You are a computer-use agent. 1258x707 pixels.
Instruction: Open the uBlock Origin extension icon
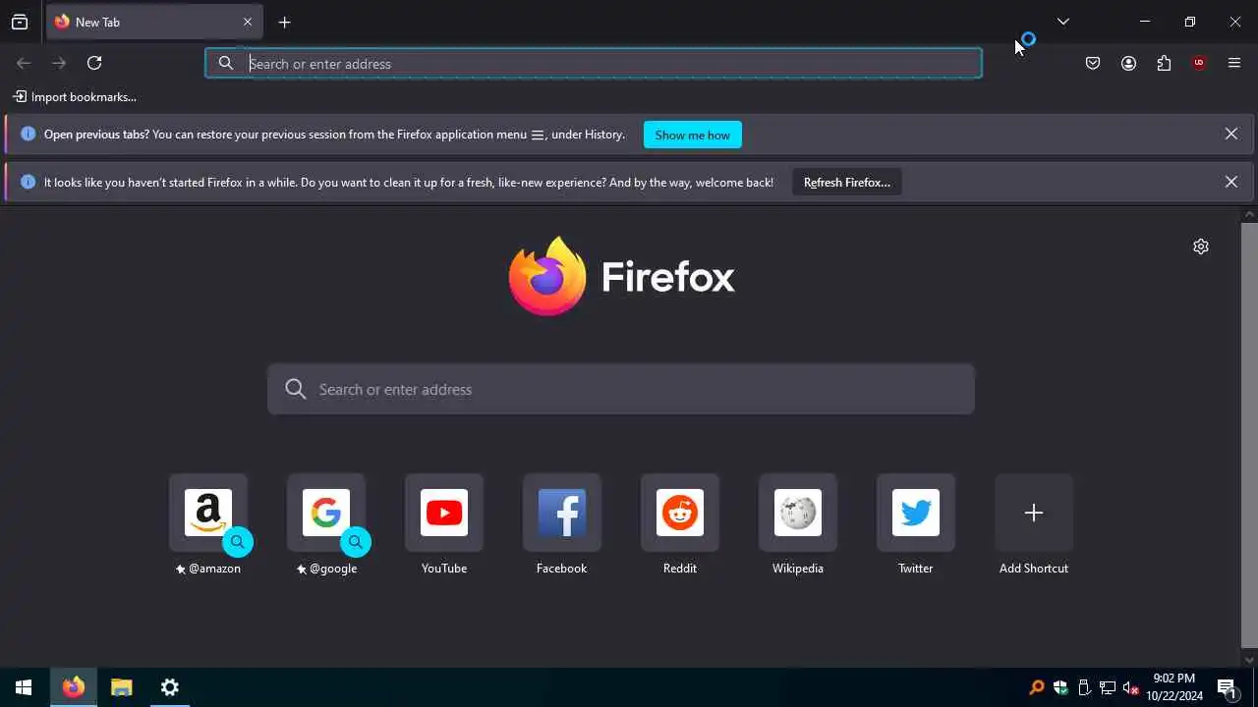coord(1199,63)
